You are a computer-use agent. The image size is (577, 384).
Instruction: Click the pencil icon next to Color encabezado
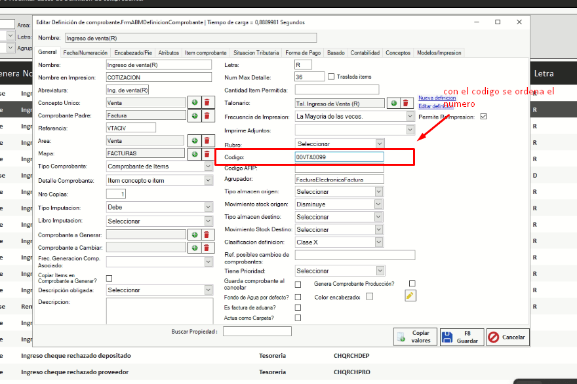pyautogui.click(x=410, y=296)
